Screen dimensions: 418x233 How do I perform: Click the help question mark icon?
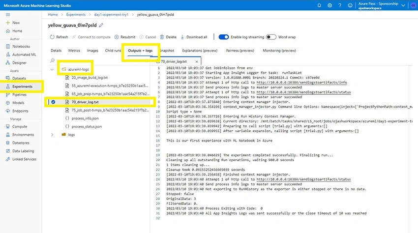[340, 5]
